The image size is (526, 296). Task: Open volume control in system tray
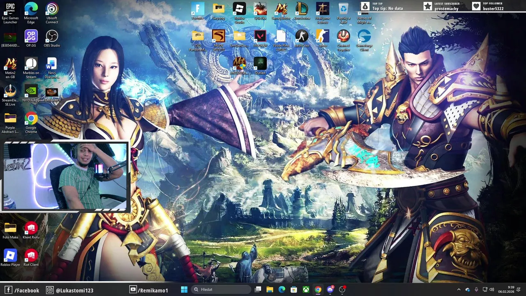(x=491, y=289)
